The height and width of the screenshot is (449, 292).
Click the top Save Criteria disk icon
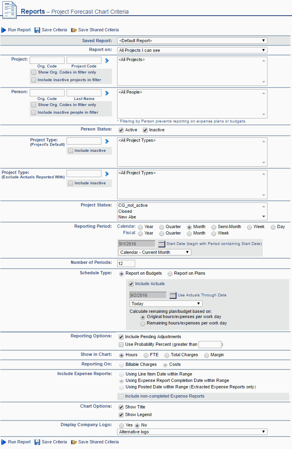(37, 30)
